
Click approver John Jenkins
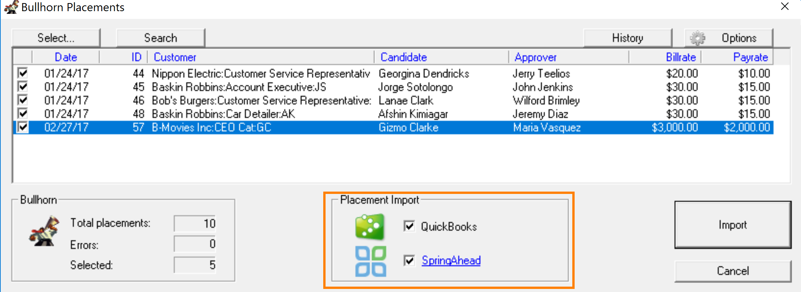point(543,87)
